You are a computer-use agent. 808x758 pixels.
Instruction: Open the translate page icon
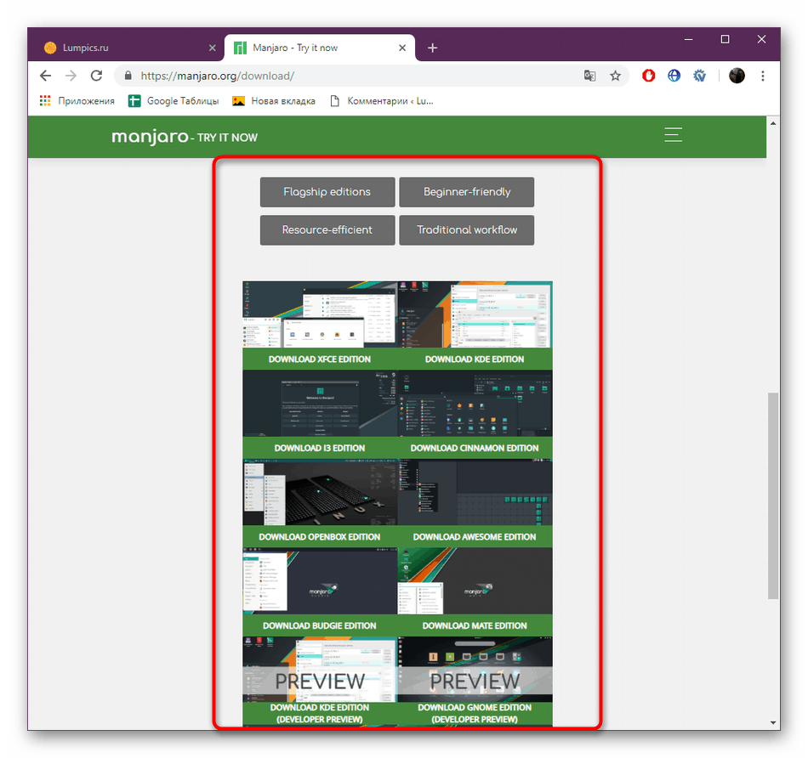click(589, 76)
